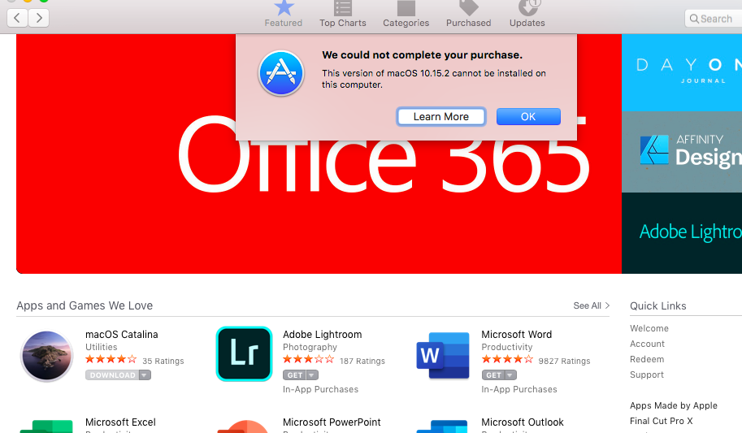Click the Photography category under Adobe Lightroom
This screenshot has width=742, height=433.
click(310, 347)
